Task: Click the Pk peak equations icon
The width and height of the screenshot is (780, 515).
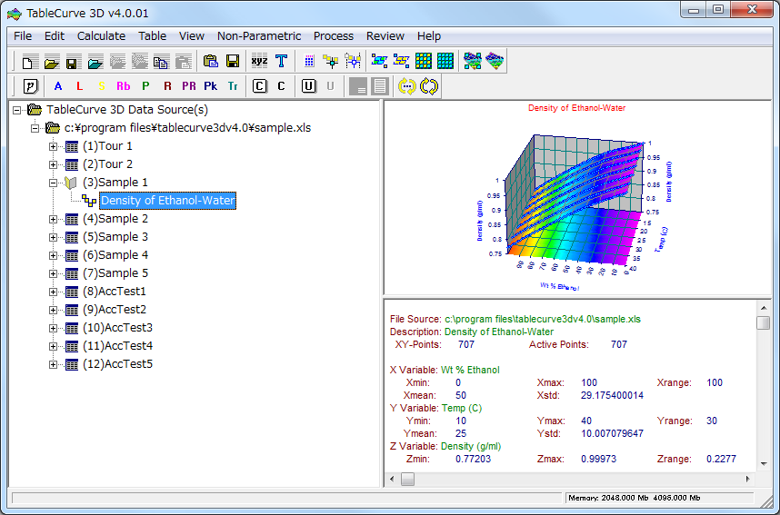Action: (211, 86)
